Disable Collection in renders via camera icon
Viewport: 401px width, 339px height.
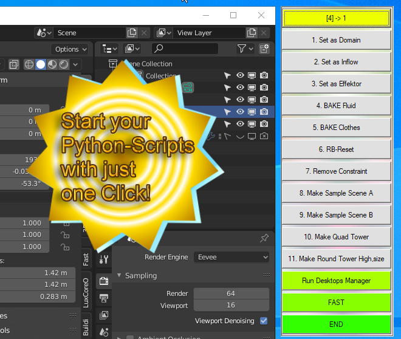click(x=264, y=75)
